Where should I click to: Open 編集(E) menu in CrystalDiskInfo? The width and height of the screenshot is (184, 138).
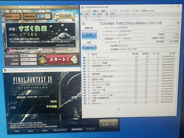(x=96, y=11)
